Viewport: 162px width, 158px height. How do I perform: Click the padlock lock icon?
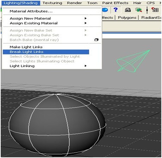[128, 10]
